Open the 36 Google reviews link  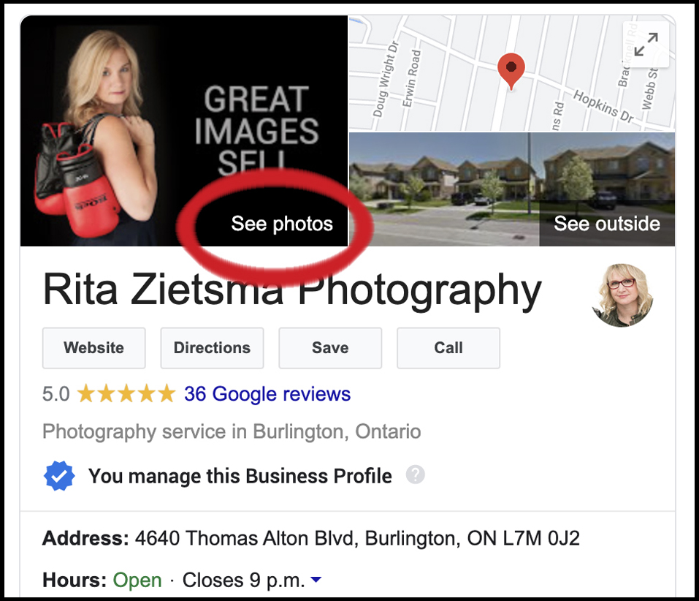[267, 394]
